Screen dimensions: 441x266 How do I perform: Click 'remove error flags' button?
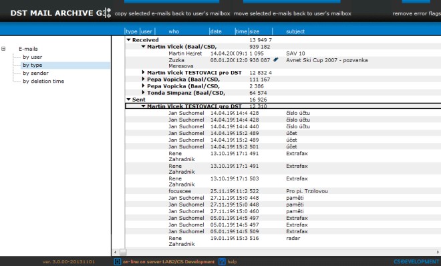pos(416,13)
